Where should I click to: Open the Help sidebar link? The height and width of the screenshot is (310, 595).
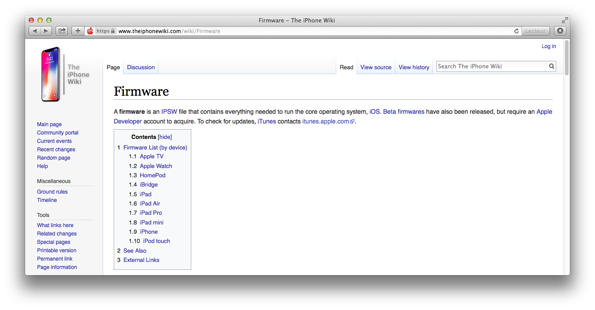click(x=42, y=166)
